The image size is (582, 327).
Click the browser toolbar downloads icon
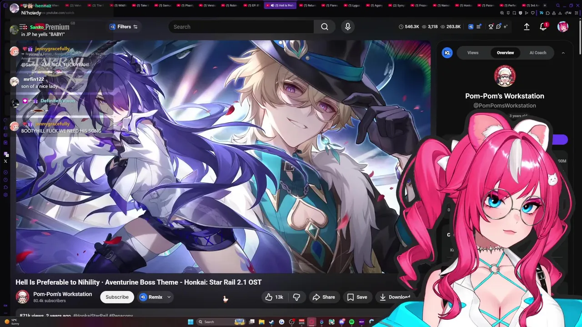560,13
